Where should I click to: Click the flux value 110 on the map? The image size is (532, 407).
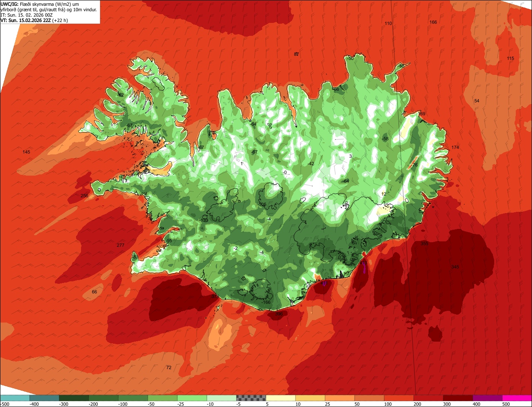388,23
